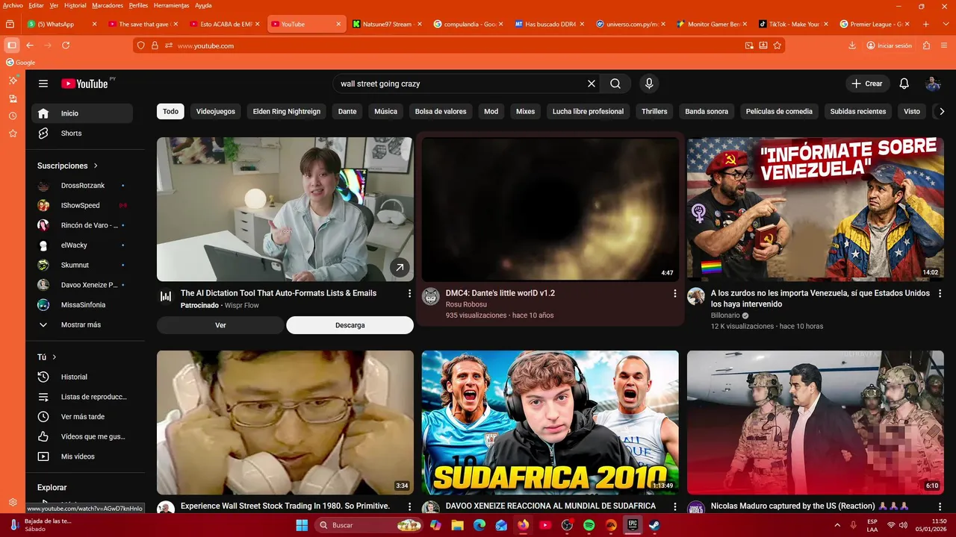Open history panel in Firefox sidebar
This screenshot has width=956, height=537.
pos(13,116)
